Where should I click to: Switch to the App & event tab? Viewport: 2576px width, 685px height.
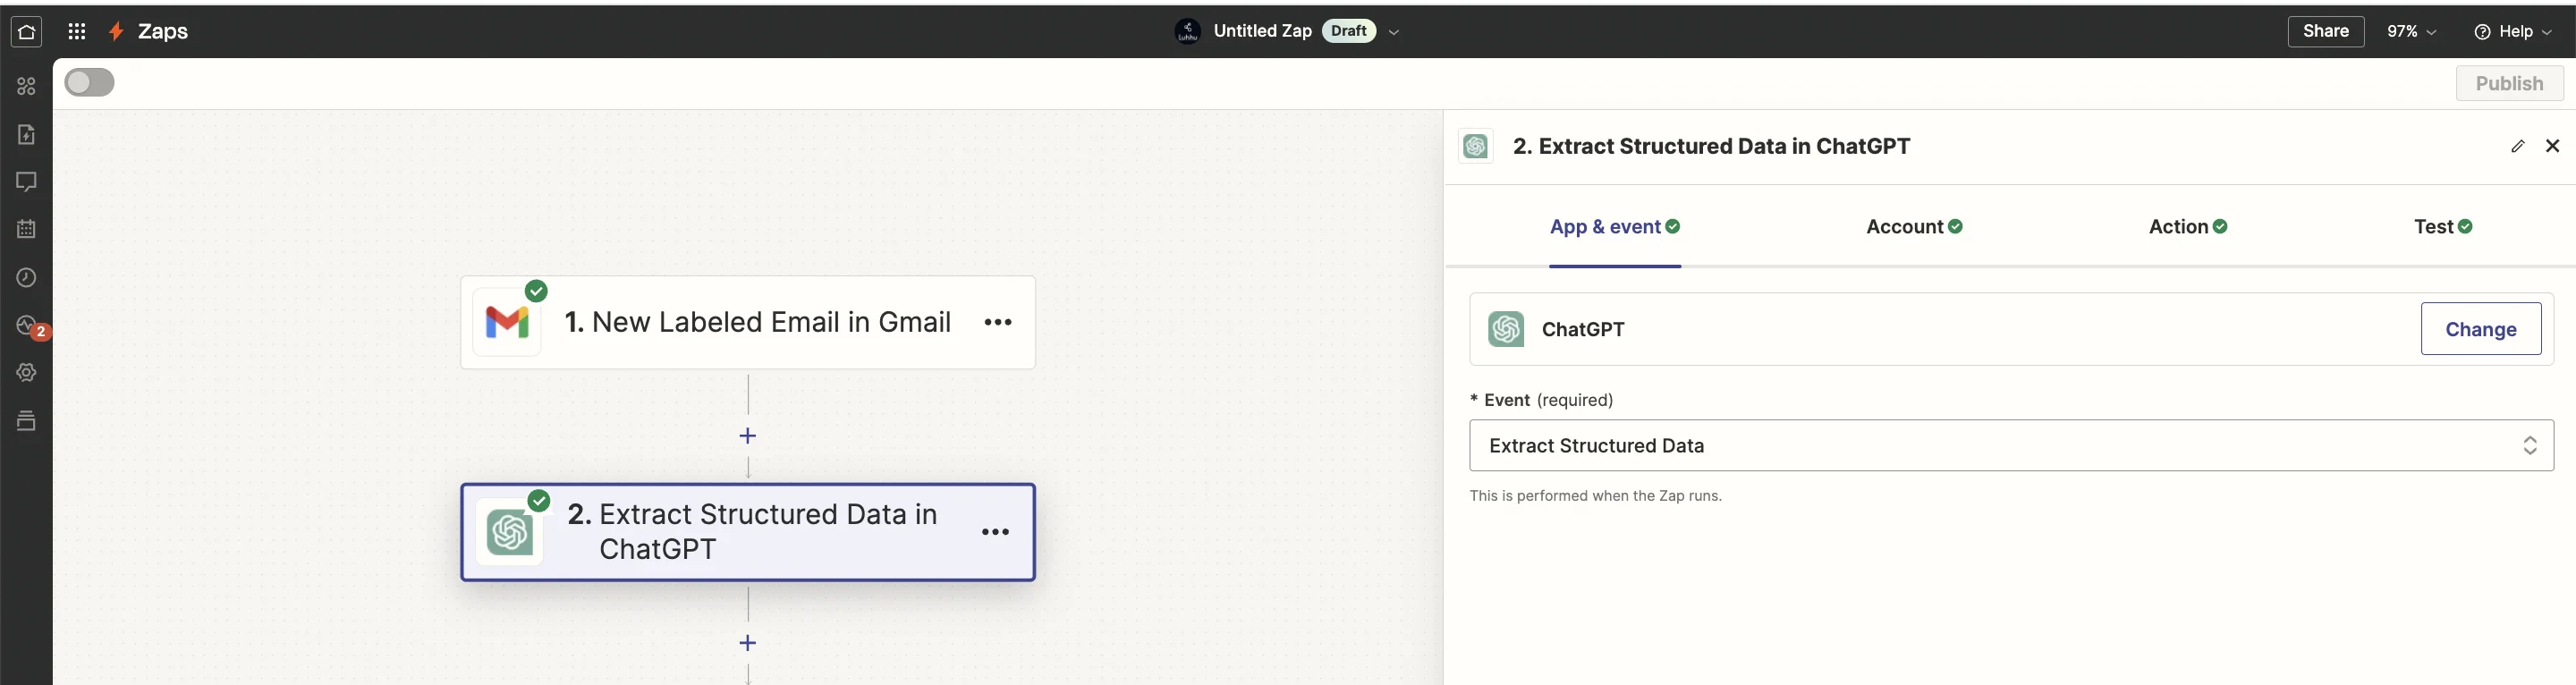(1614, 227)
